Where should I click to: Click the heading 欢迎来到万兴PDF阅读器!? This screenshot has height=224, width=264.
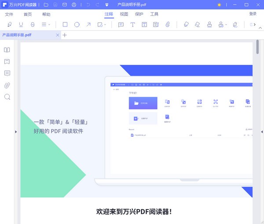(x=134, y=212)
